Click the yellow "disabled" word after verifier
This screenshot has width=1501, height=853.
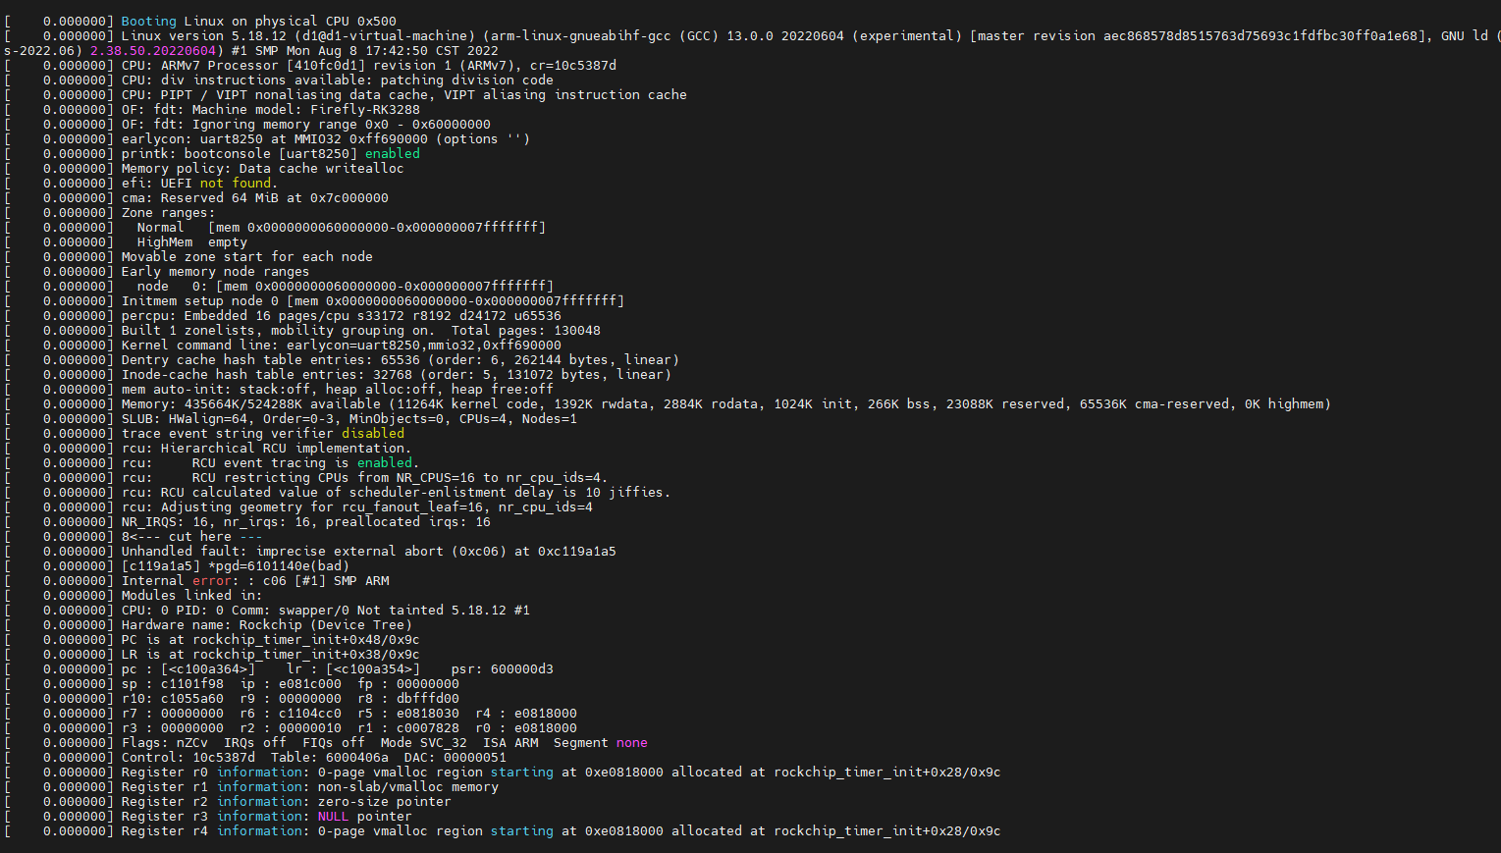tap(373, 433)
